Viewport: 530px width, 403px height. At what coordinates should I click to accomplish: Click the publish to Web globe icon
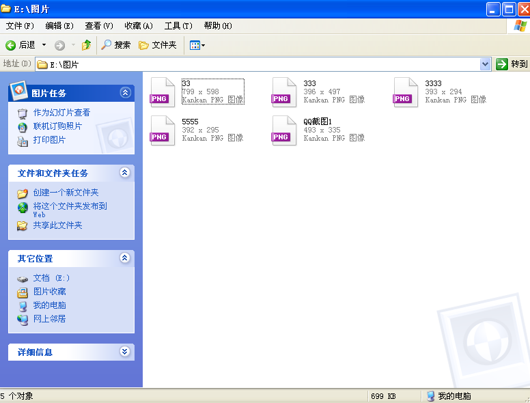coord(23,208)
